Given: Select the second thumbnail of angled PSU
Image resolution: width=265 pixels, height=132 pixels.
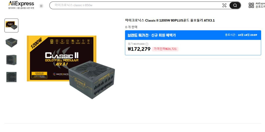Looking at the screenshot, I should [11, 43].
